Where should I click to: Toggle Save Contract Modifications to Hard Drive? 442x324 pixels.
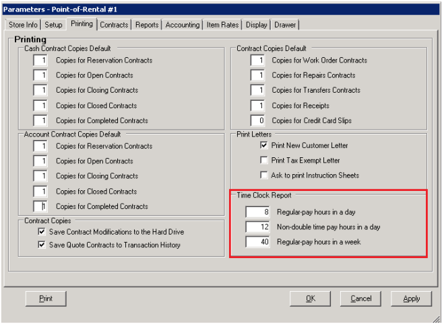point(40,232)
